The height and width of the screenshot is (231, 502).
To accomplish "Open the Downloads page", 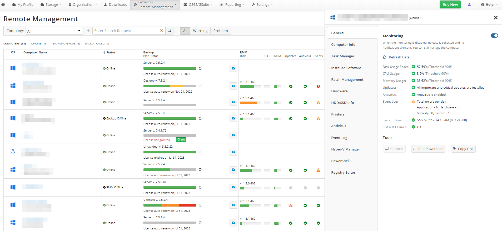I will [115, 4].
